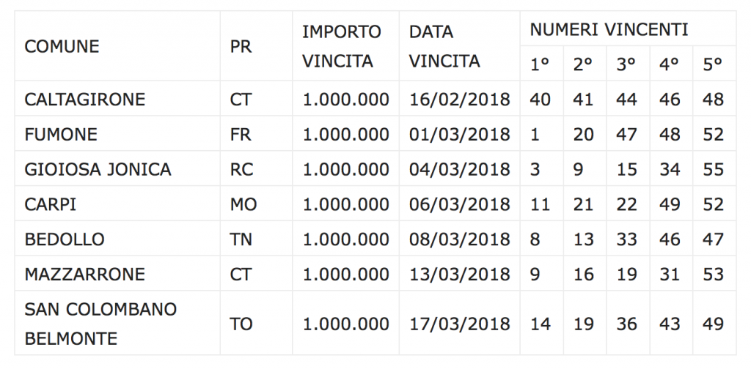The height and width of the screenshot is (369, 751).
Task: Select the date 04/03/2018
Action: click(x=459, y=169)
